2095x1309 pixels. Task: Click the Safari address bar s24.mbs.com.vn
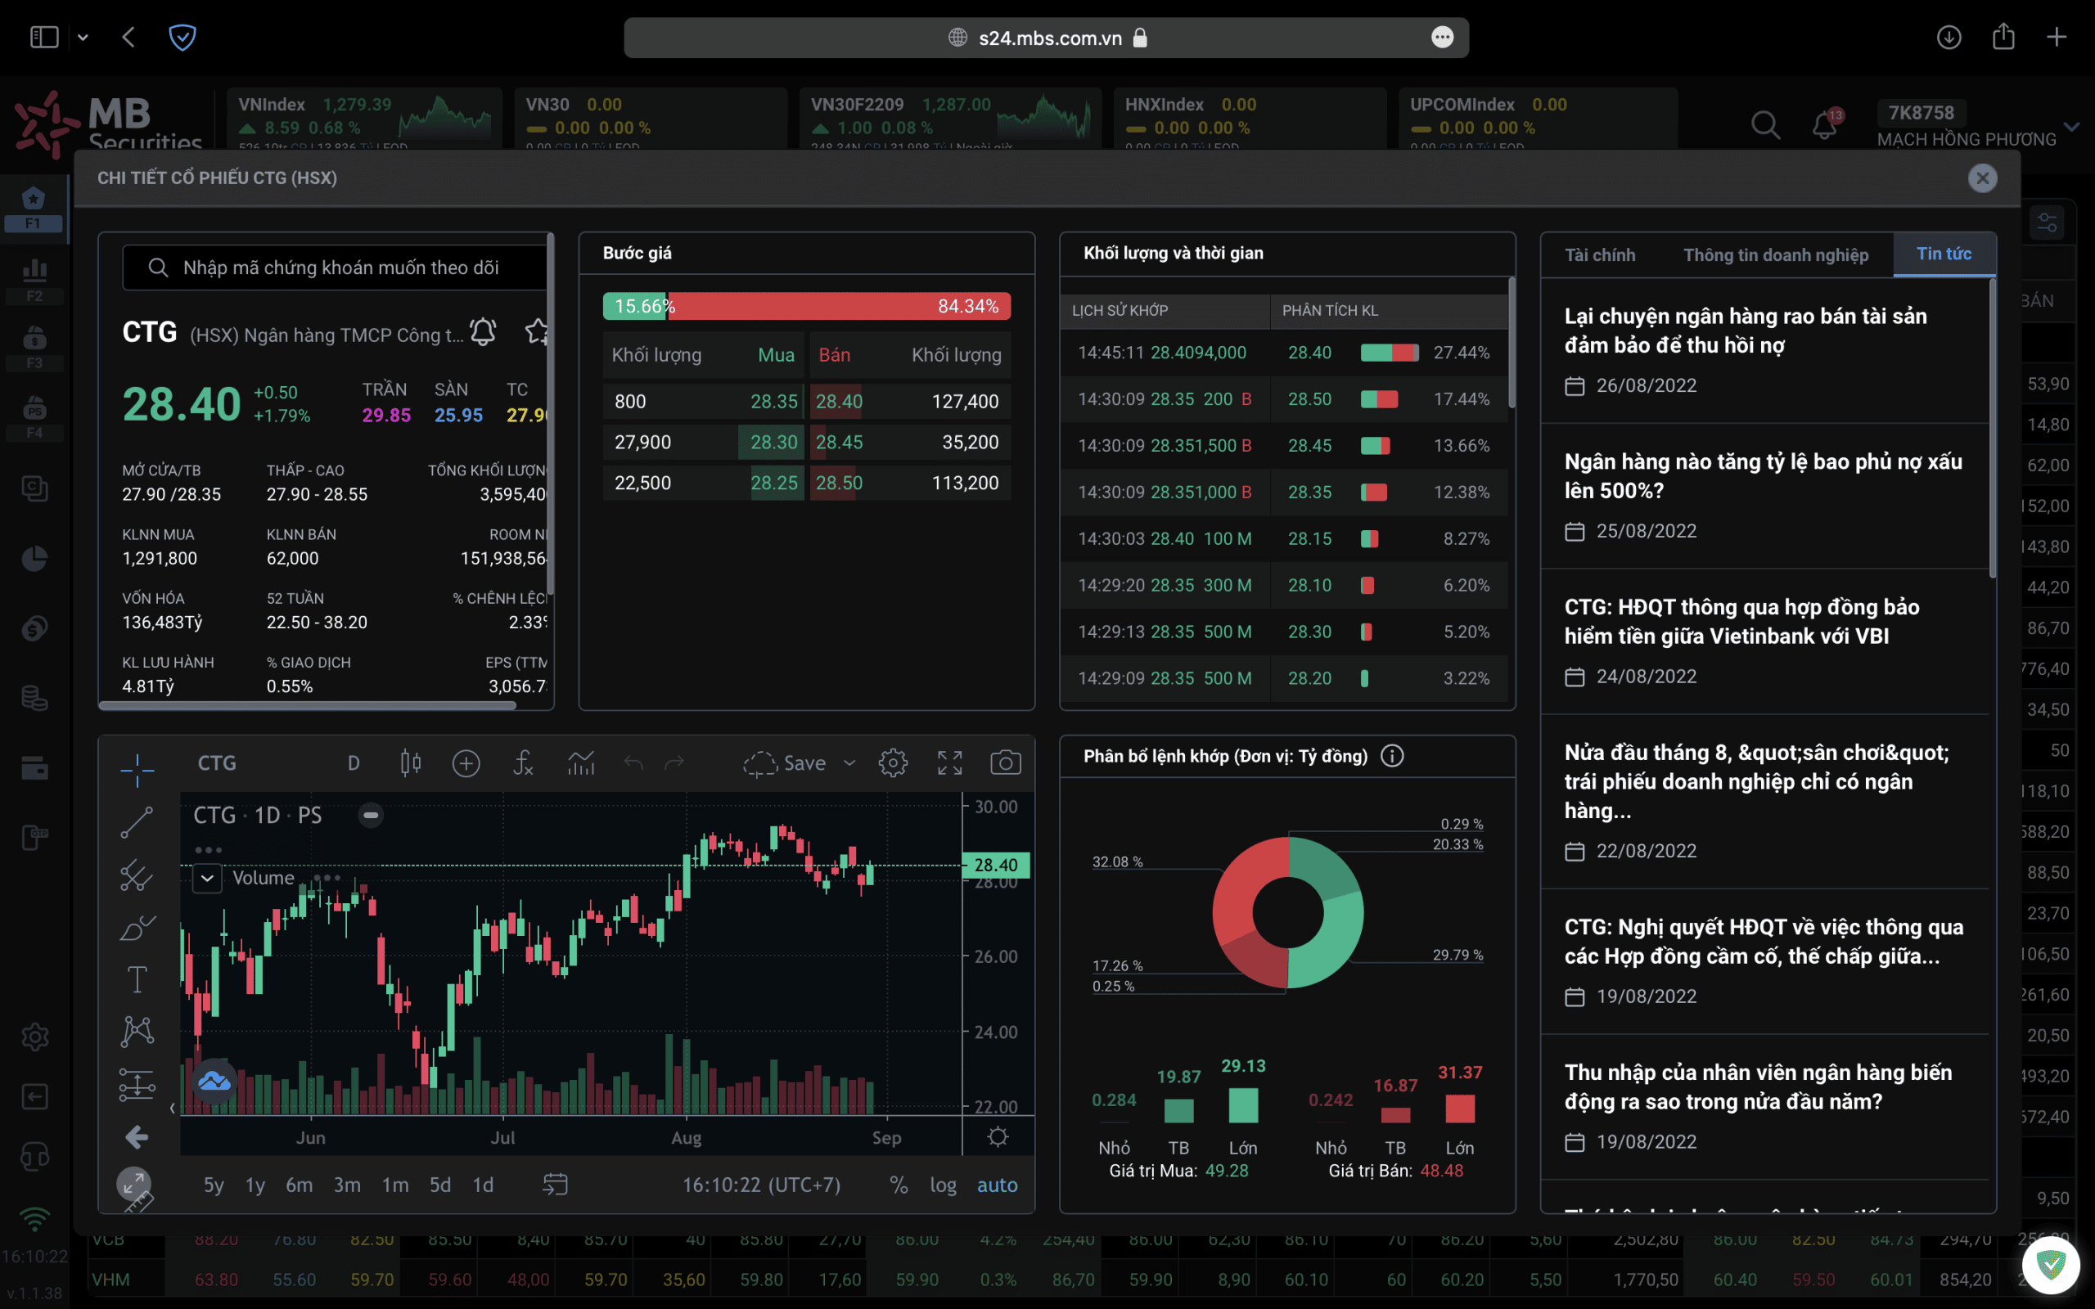pos(1046,38)
